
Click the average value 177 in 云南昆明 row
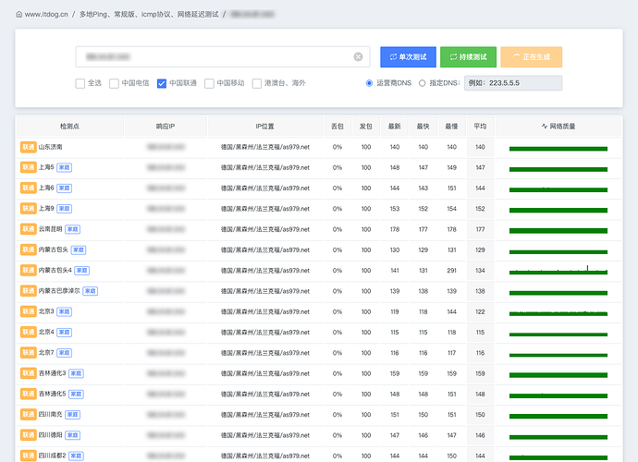click(x=480, y=229)
